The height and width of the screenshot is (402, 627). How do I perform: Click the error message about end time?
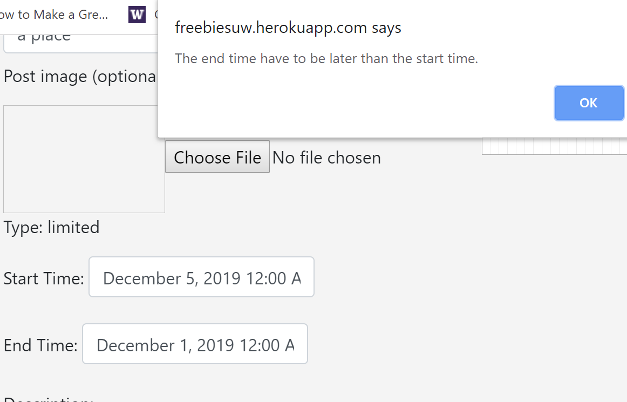click(326, 58)
